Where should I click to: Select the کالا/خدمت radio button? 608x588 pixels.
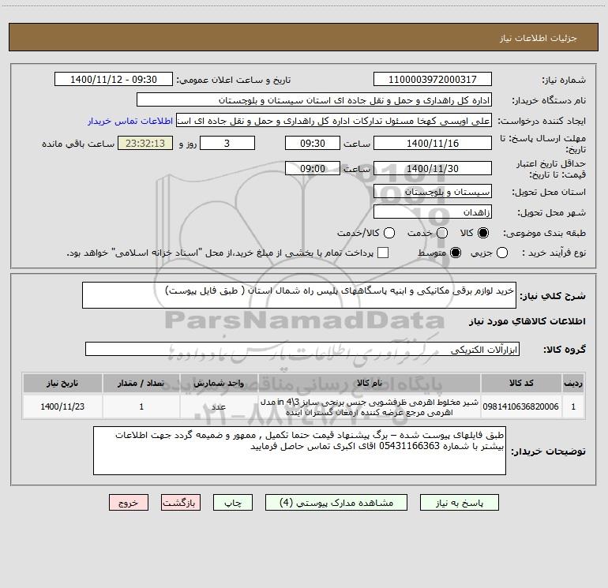pyautogui.click(x=389, y=233)
